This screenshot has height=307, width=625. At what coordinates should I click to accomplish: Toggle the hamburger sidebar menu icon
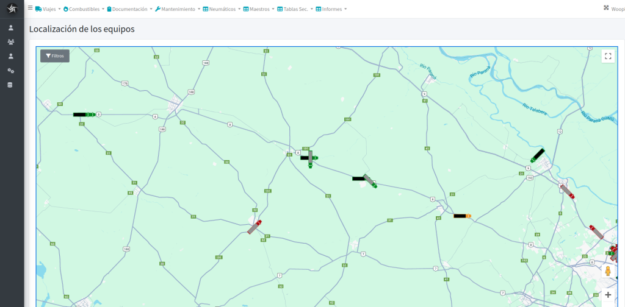(x=31, y=9)
